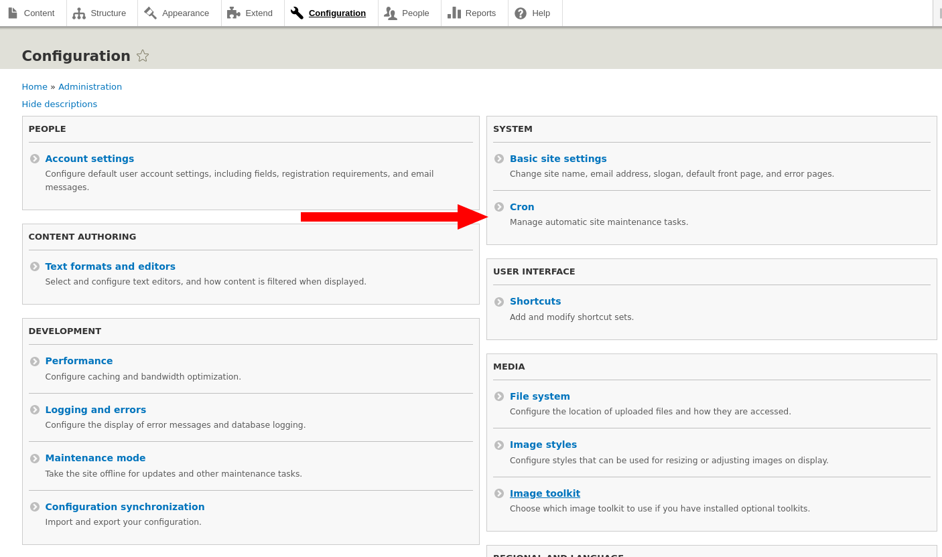Select the Configuration wrench icon
Screen dimensions: 942x557
coord(297,12)
